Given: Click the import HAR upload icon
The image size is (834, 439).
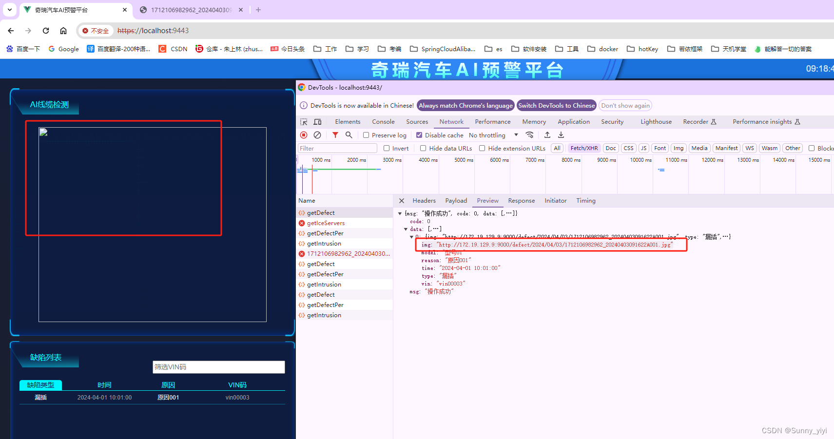Looking at the screenshot, I should [x=547, y=135].
